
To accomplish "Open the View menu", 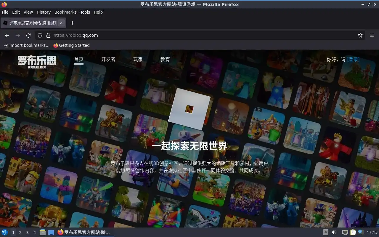I will click(28, 12).
